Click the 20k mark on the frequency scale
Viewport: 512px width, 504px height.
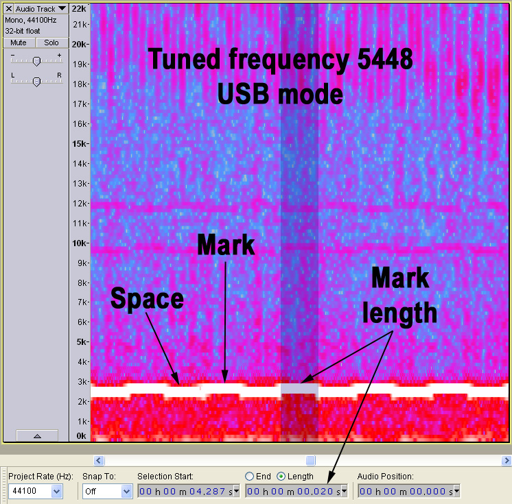click(80, 44)
